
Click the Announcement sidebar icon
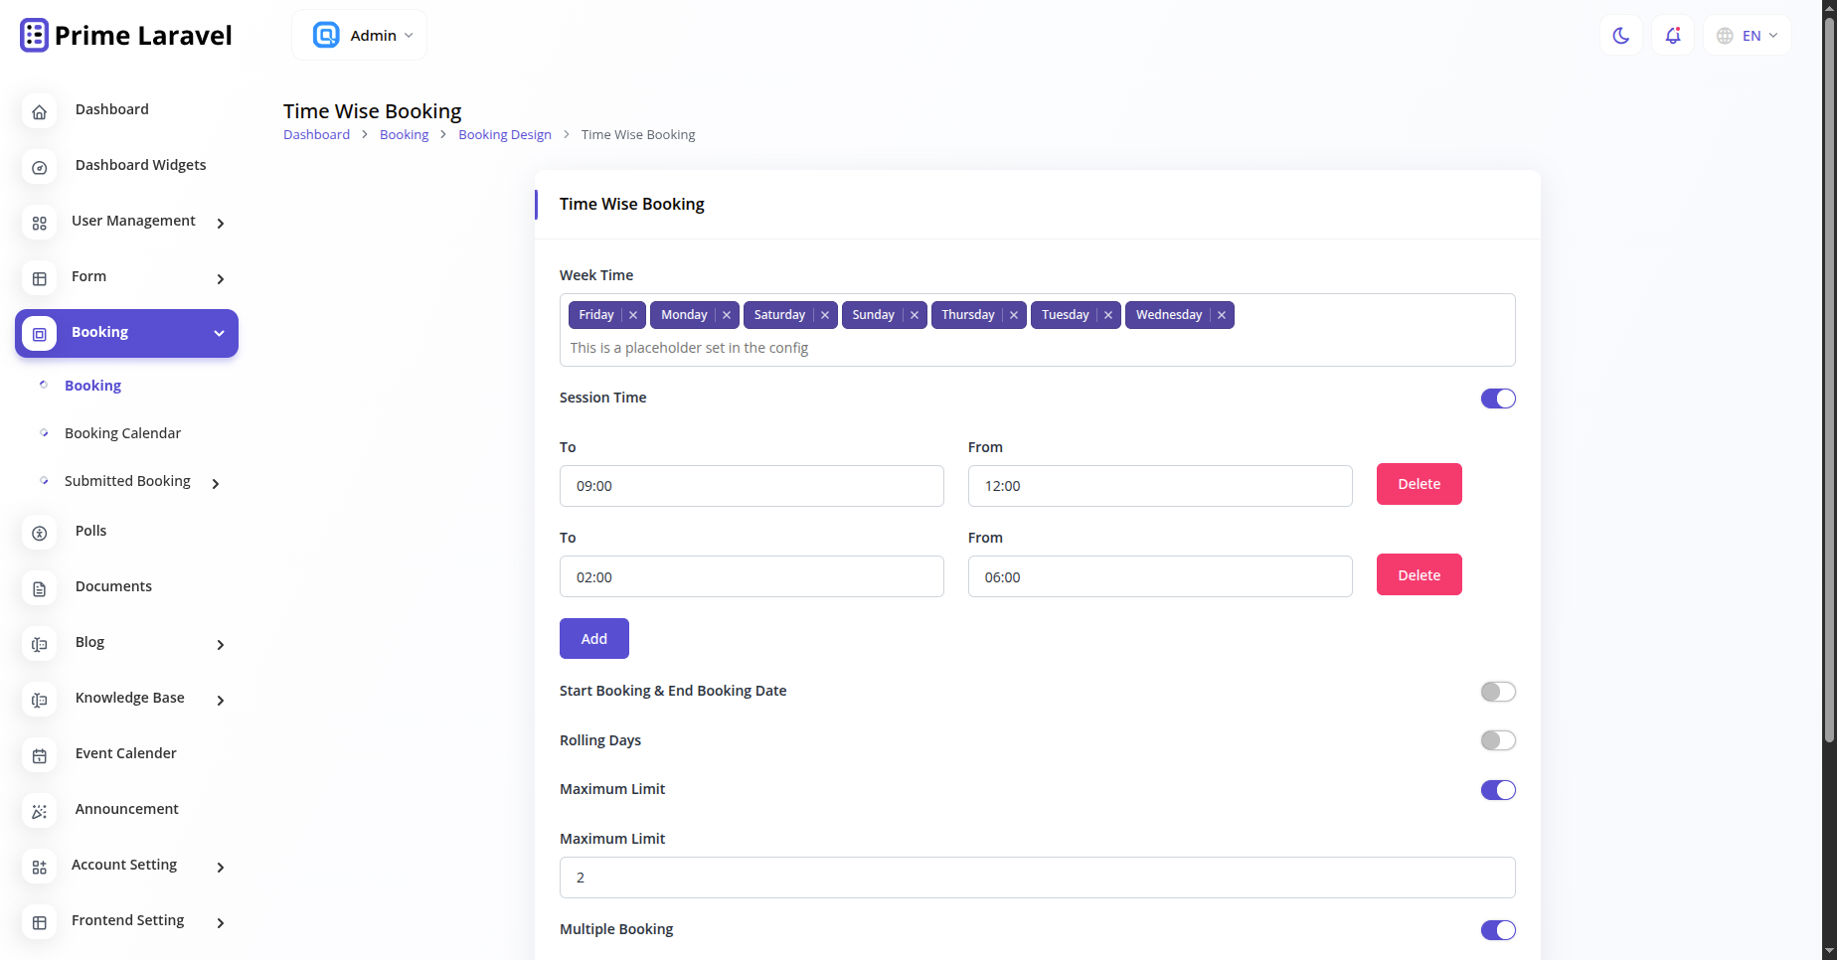coord(40,812)
